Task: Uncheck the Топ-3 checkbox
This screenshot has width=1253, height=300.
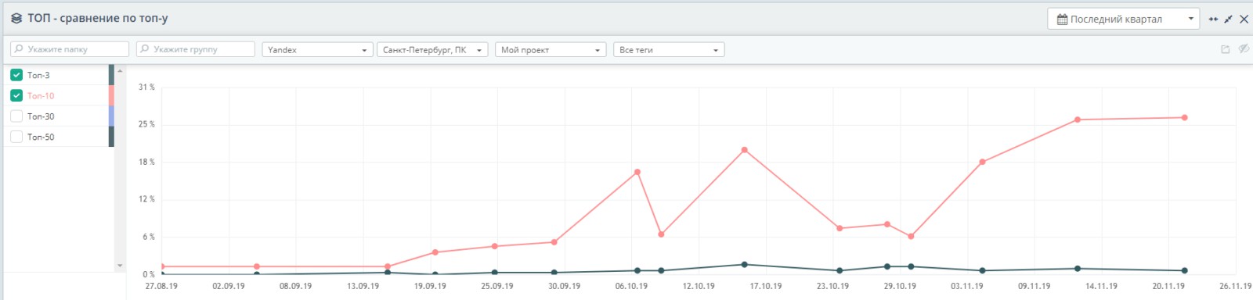Action: [16, 75]
